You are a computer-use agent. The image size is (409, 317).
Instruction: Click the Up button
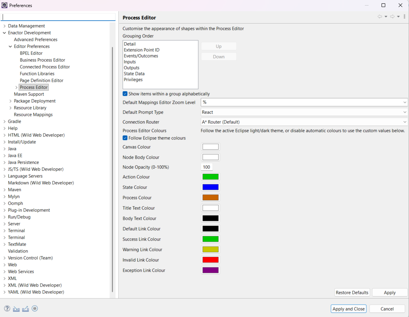tap(219, 46)
